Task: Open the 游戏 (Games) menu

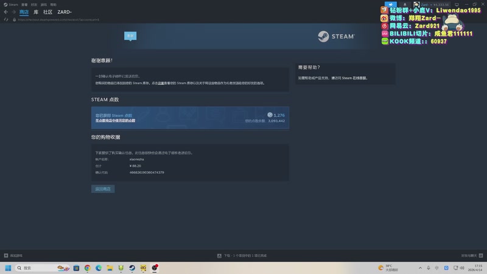Action: pyautogui.click(x=44, y=5)
